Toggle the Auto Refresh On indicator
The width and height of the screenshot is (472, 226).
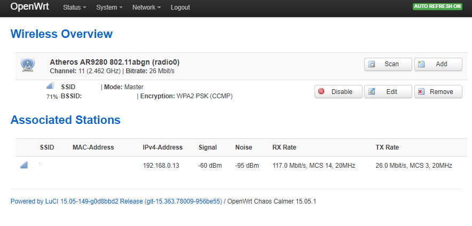coord(437,6)
